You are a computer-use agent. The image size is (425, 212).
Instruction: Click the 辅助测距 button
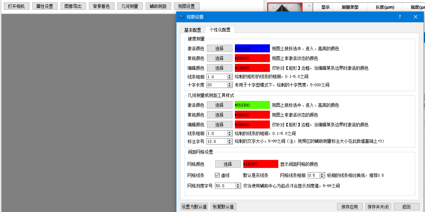click(x=158, y=6)
